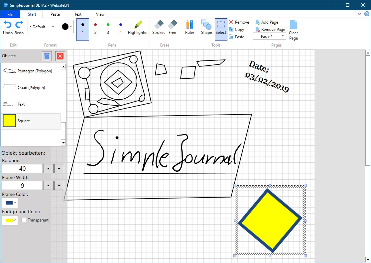The height and width of the screenshot is (263, 371).
Task: Collapse the ribbon with the chevron
Action: pyautogui.click(x=359, y=14)
